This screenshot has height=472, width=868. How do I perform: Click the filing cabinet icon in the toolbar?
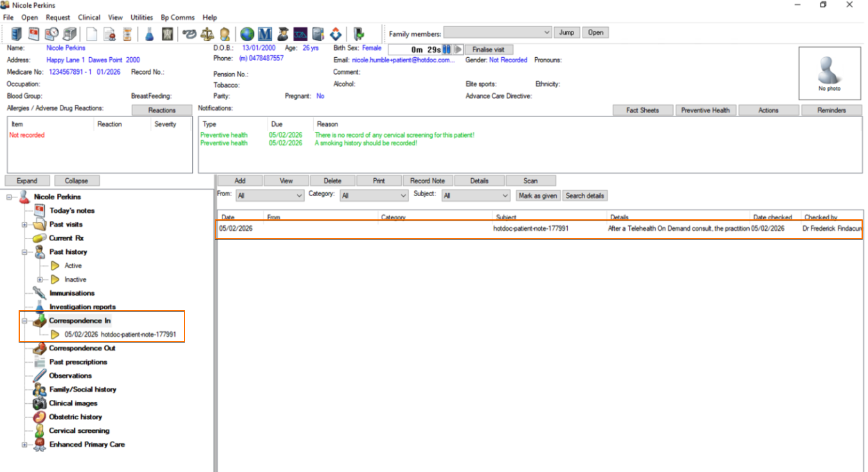16,33
